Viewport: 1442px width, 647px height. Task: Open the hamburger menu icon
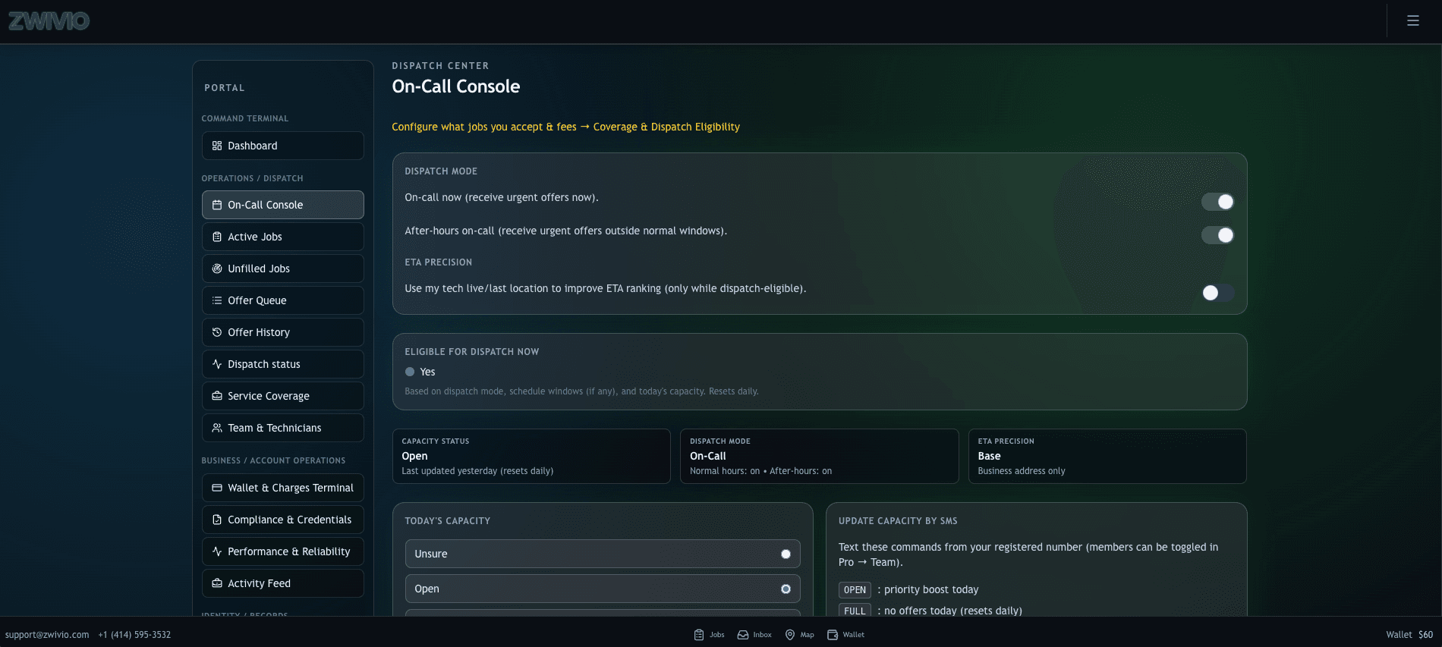(x=1412, y=21)
